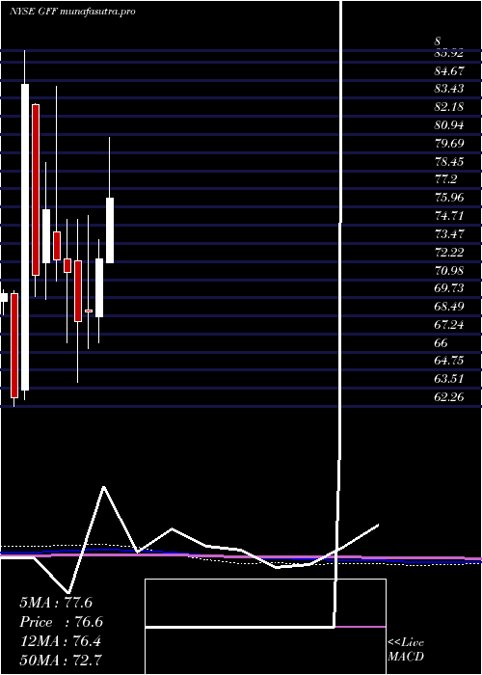Click the 5MA : 77.6 readout
Image resolution: width=482 pixels, height=675 pixels.
pos(56,603)
